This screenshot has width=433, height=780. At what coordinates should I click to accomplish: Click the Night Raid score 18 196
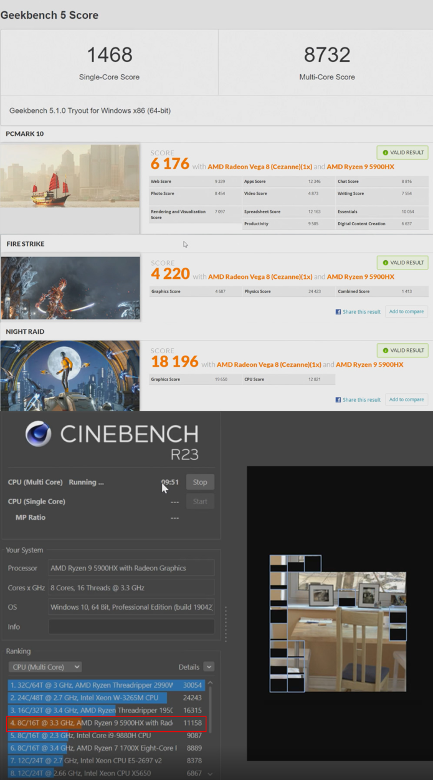click(x=174, y=362)
